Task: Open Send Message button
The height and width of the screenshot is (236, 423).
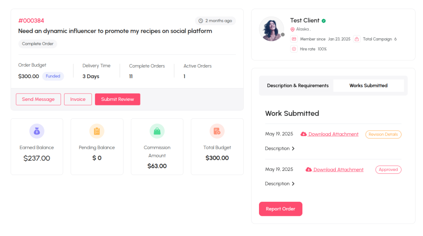Action: click(x=38, y=99)
